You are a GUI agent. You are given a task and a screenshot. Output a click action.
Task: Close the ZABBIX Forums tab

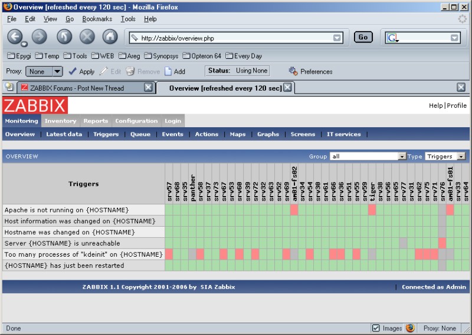coord(149,88)
